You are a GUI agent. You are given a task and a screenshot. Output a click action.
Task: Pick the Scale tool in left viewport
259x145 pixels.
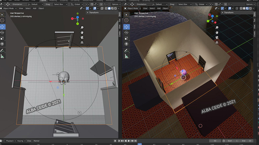2,38
